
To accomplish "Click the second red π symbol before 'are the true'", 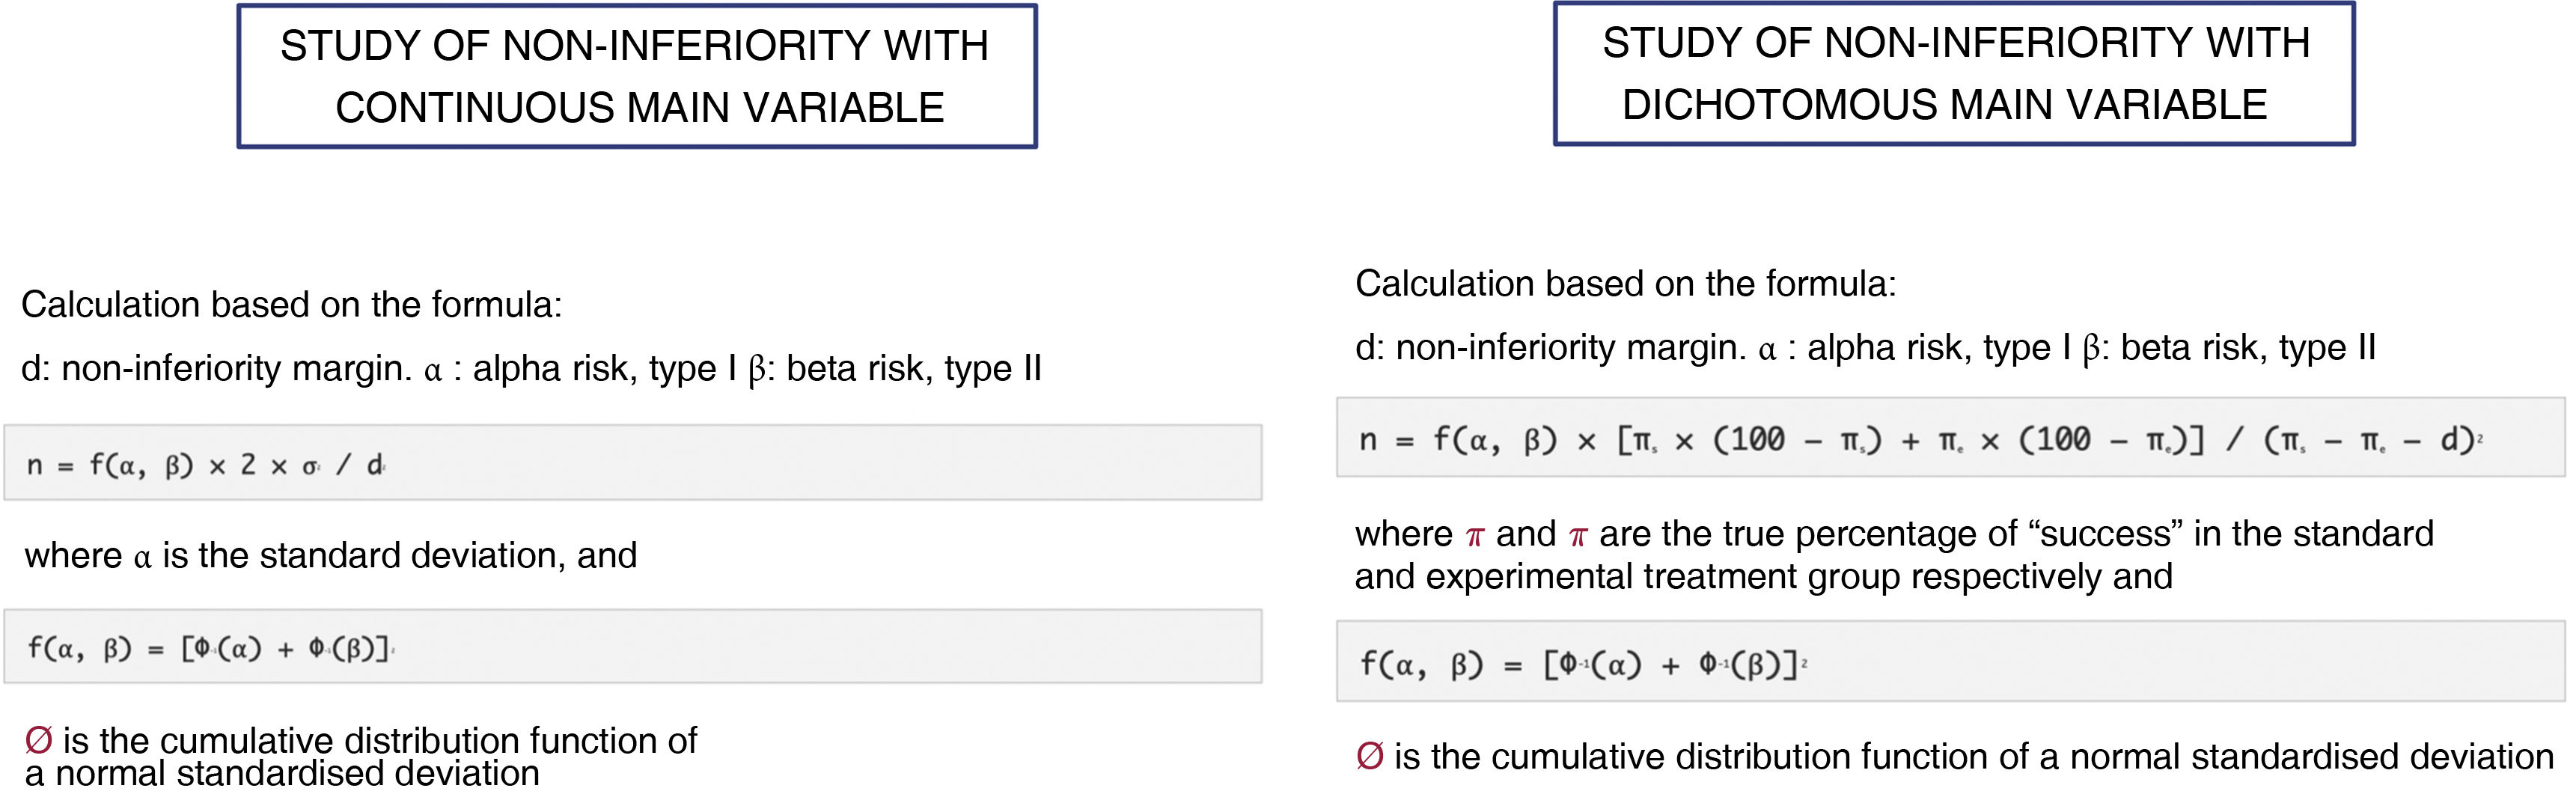I will point(1578,536).
